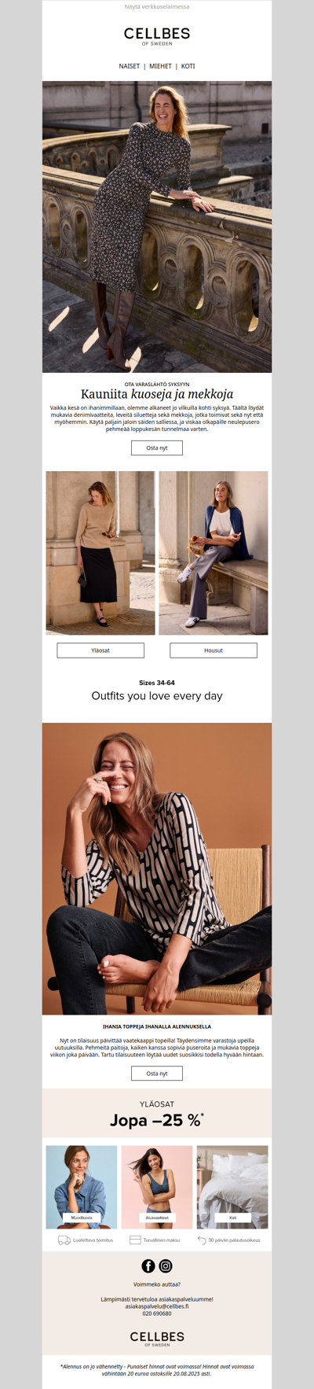
Task: Click the Cellbes logo in the footer
Action: 157,1339
